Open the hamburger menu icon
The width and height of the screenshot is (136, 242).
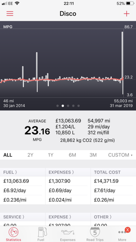point(10,14)
